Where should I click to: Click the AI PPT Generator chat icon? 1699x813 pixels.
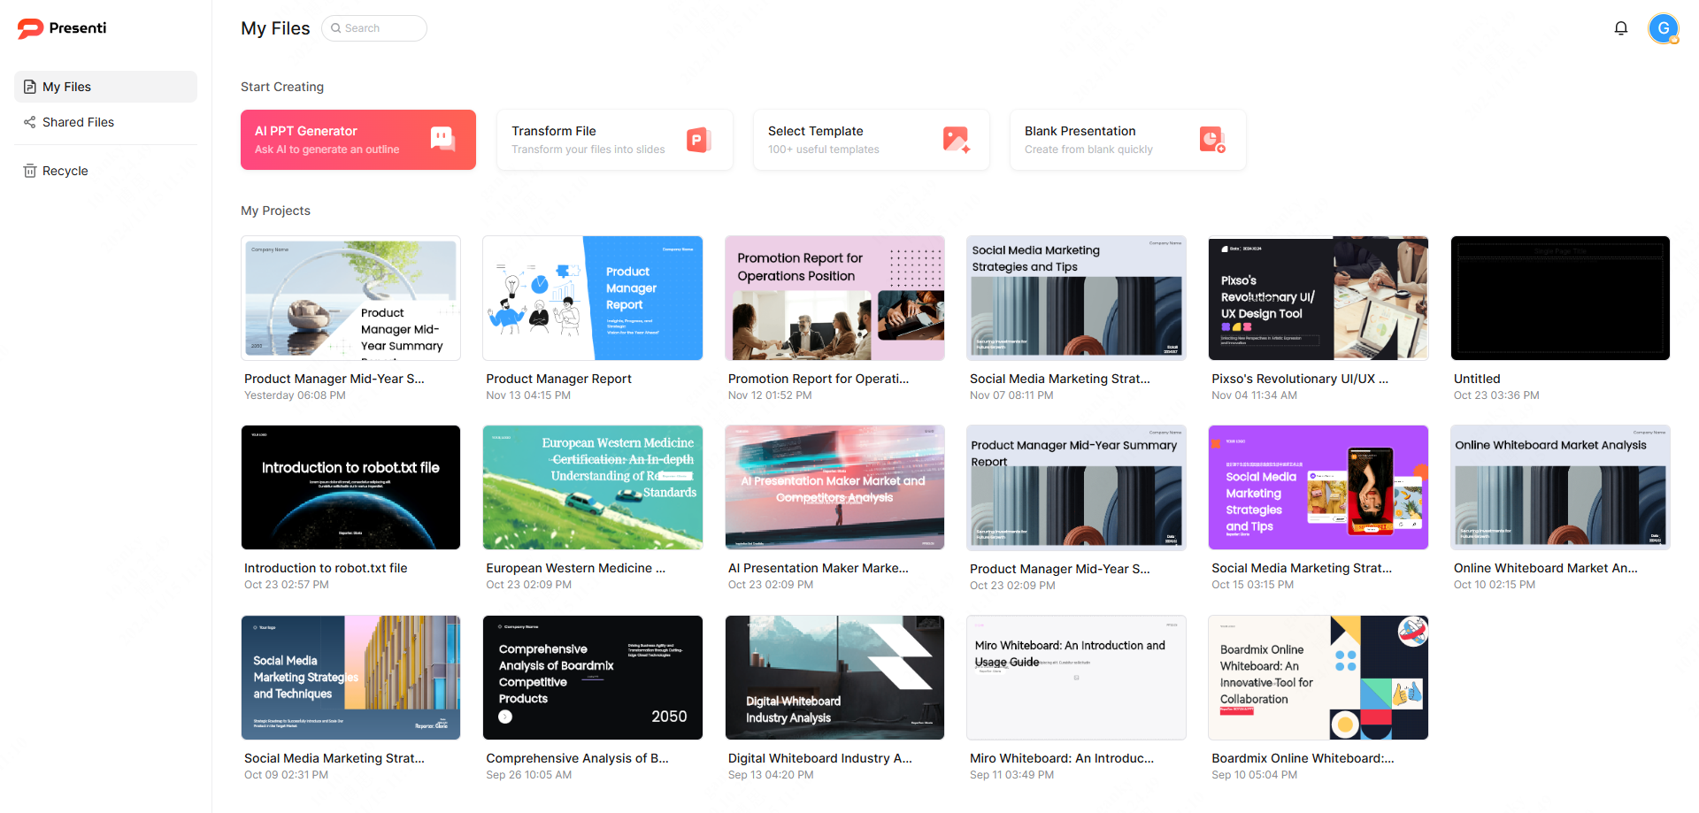[442, 139]
